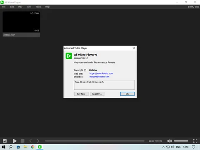Open the Tools menu
The width and height of the screenshot is (200, 150).
coord(38,7)
